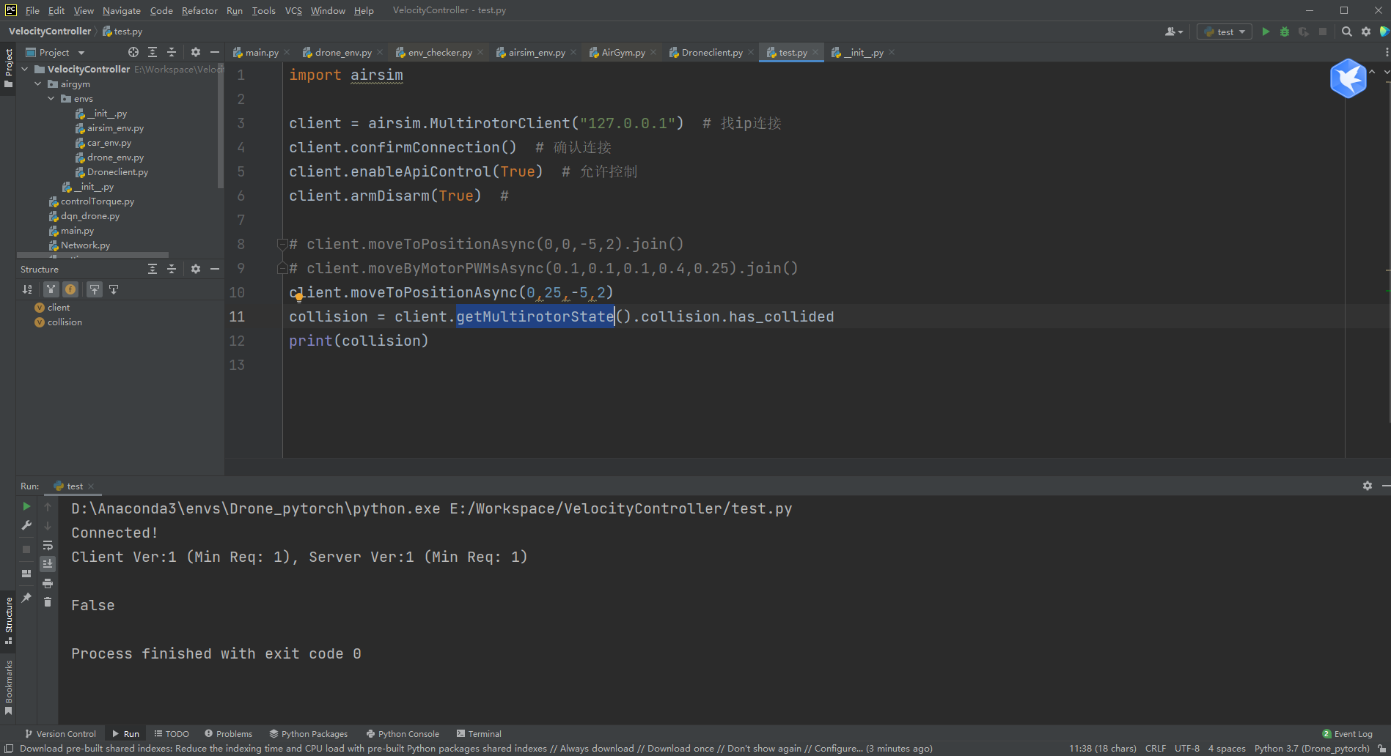
Task: Sort Structure alphabetically
Action: click(x=27, y=289)
